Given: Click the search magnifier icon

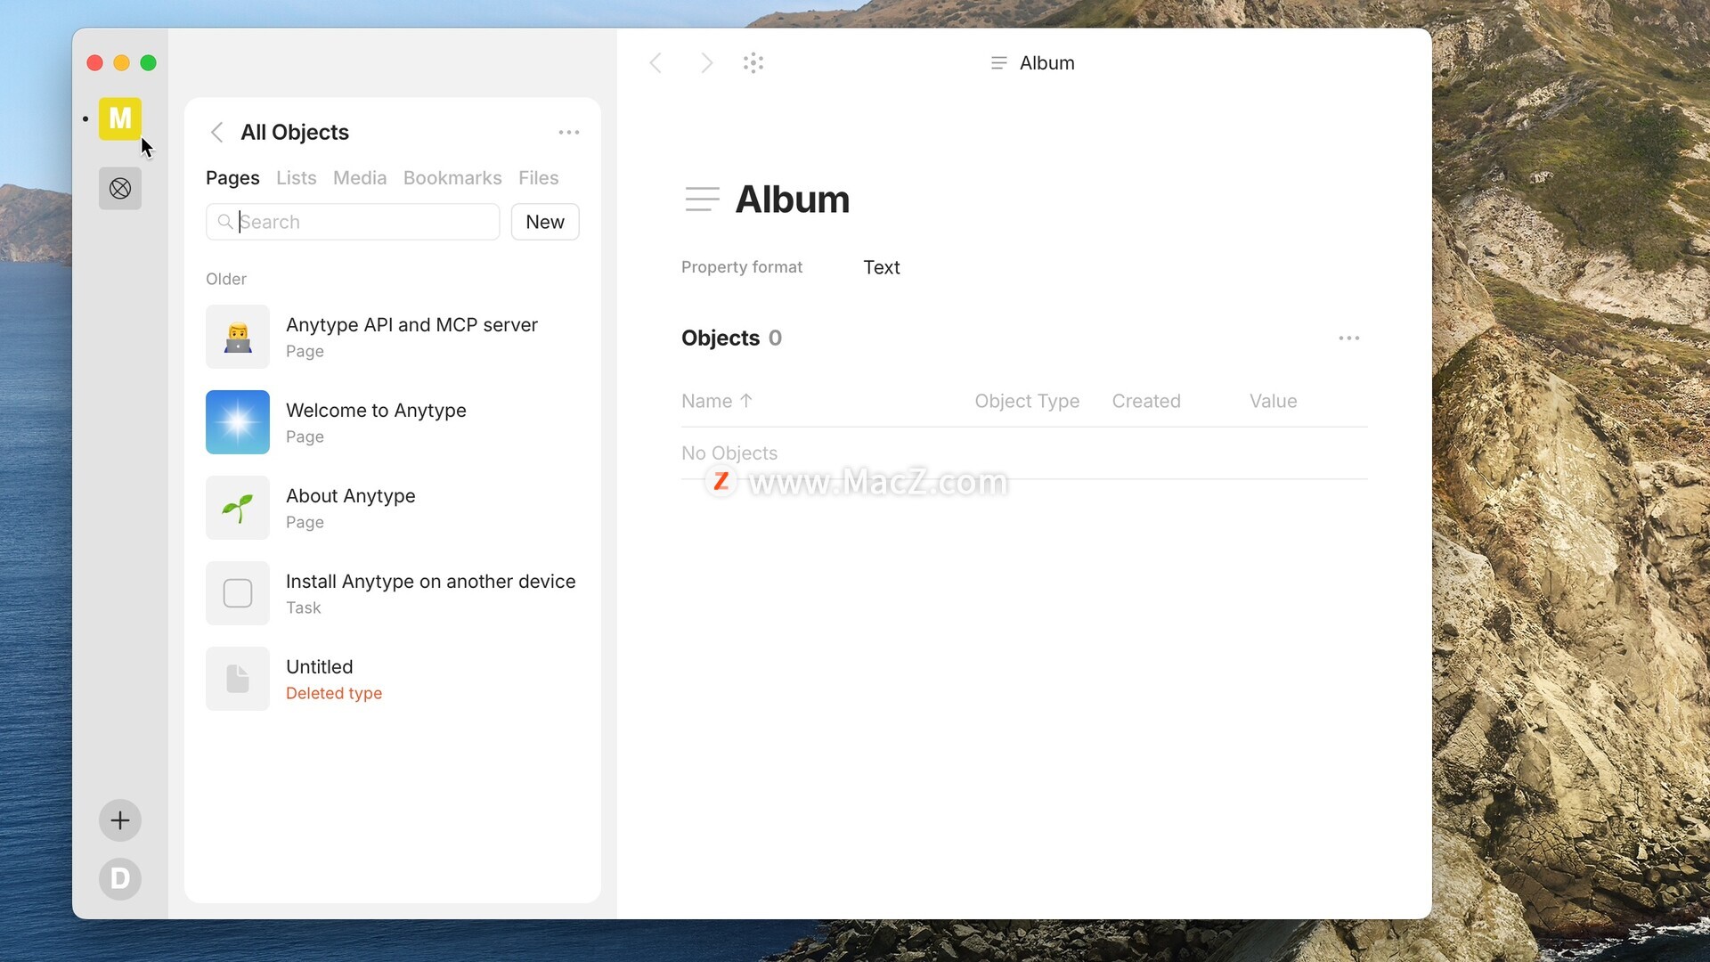Looking at the screenshot, I should tap(225, 222).
